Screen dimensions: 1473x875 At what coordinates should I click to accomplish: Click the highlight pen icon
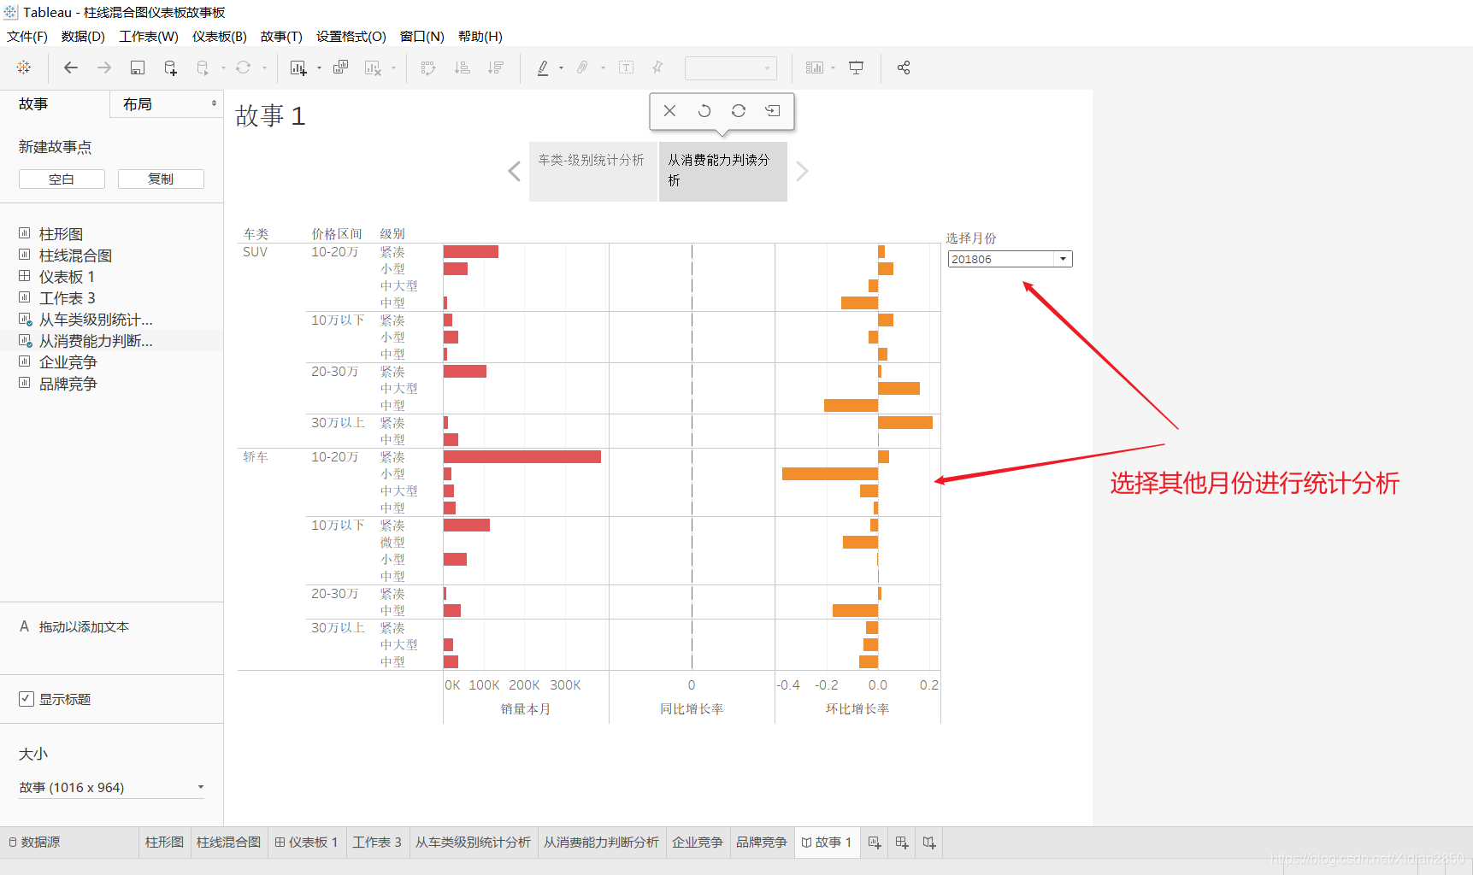(x=543, y=68)
